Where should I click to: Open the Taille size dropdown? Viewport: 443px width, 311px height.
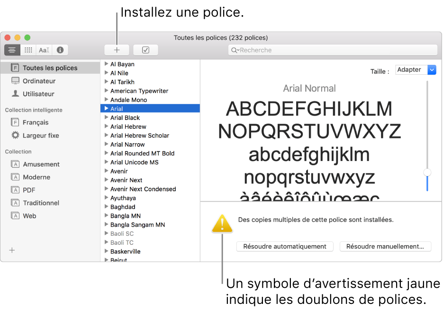pyautogui.click(x=416, y=70)
